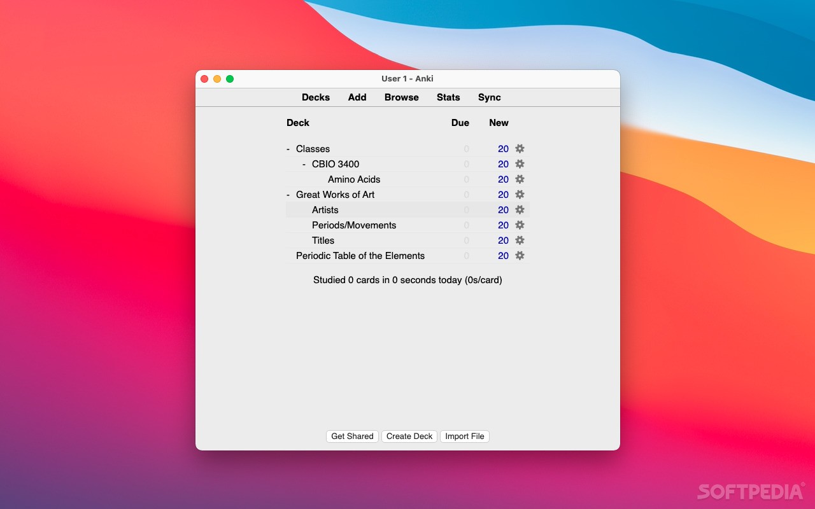Click the User 1 - Anki window title
This screenshot has height=509, width=815.
pyautogui.click(x=407, y=79)
